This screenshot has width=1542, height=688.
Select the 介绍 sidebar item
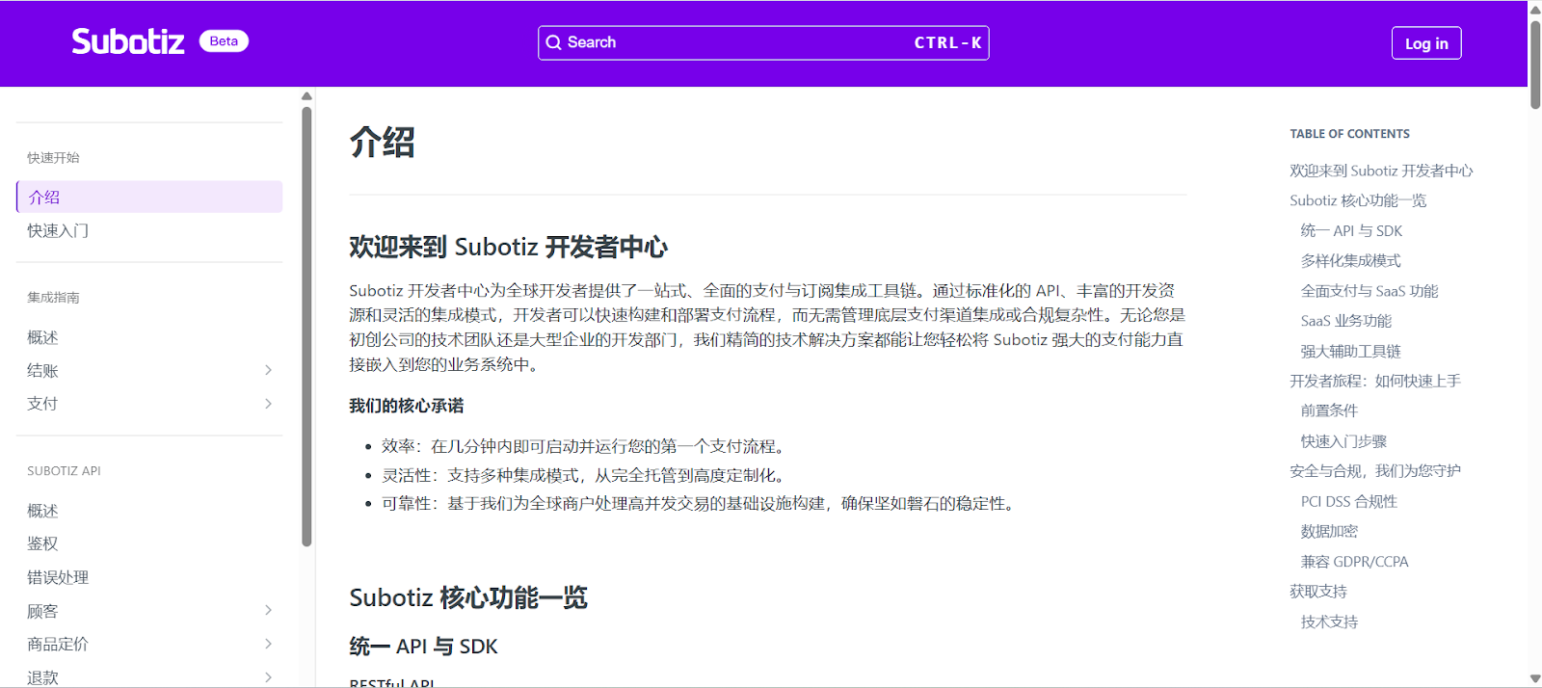tap(44, 197)
